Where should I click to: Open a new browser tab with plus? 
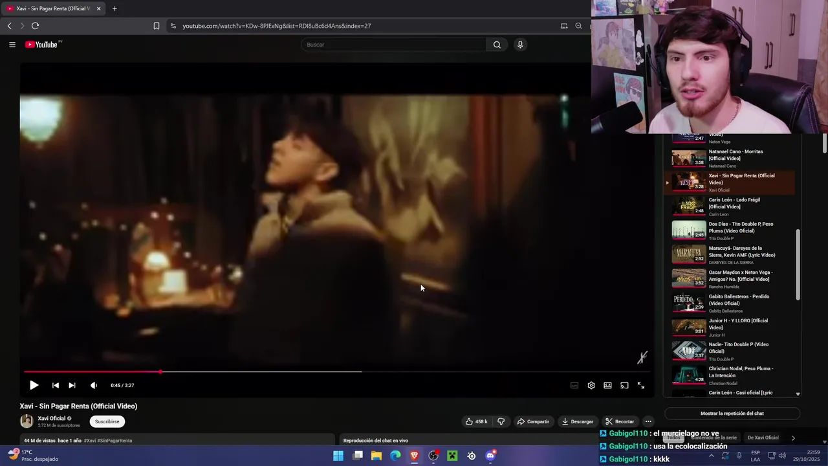(x=114, y=8)
